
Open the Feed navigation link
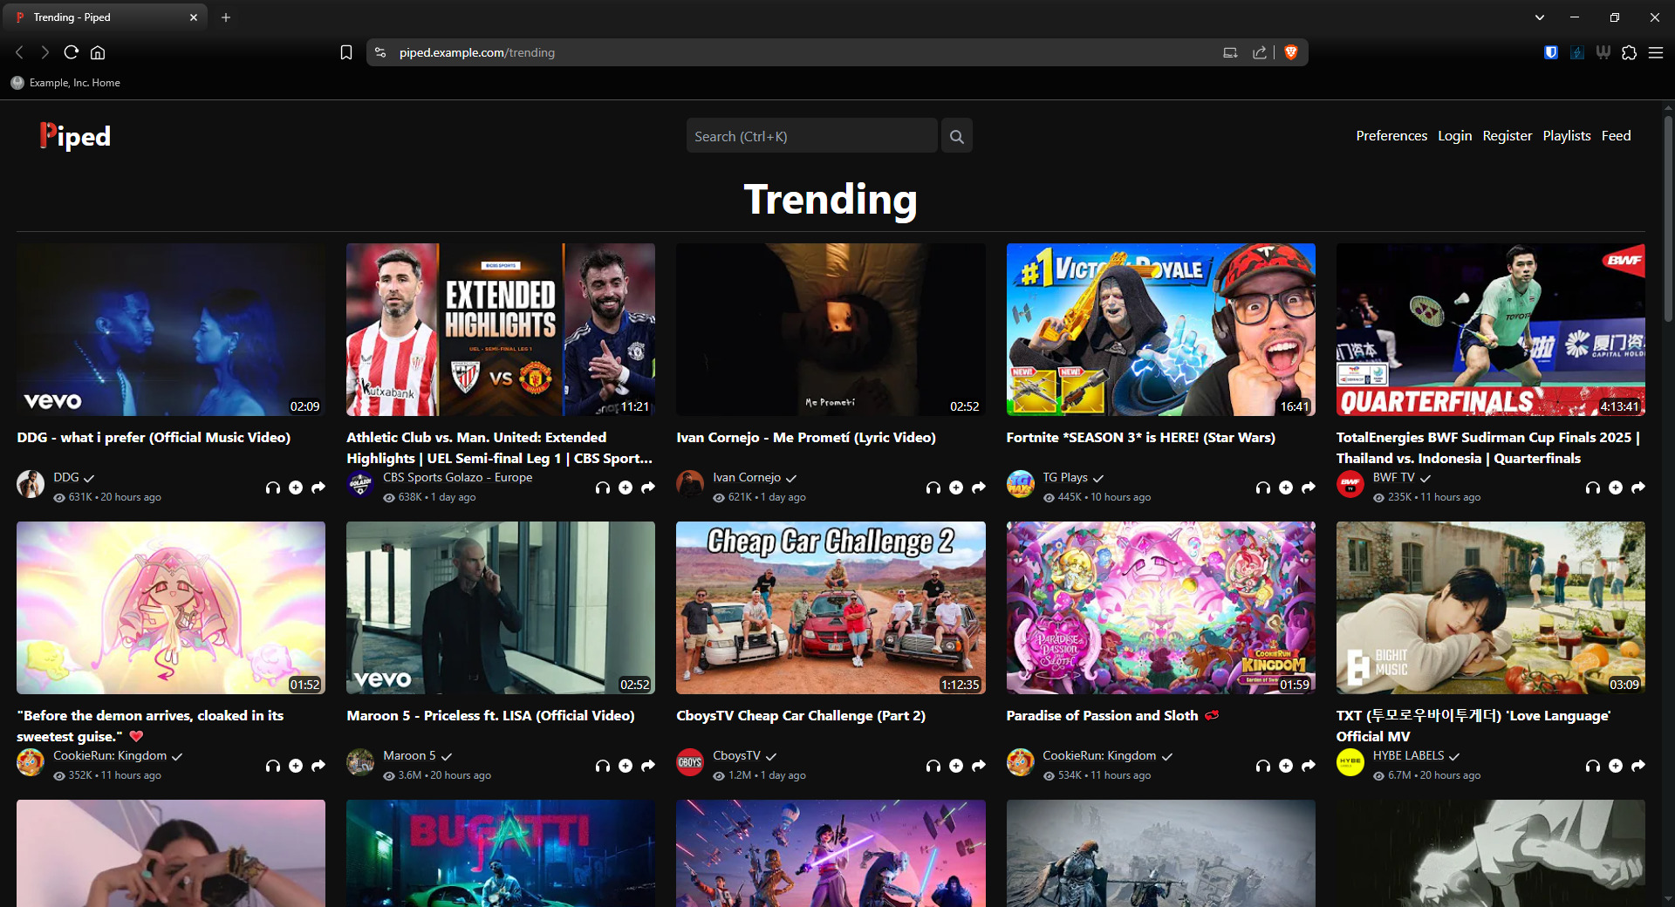[1616, 136]
